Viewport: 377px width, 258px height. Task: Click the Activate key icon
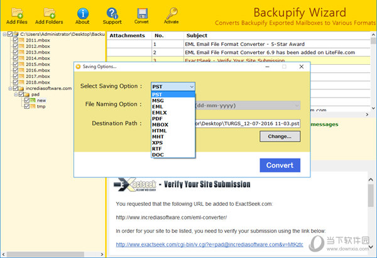[172, 13]
